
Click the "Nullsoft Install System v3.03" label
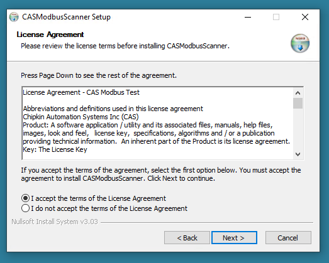(55, 222)
